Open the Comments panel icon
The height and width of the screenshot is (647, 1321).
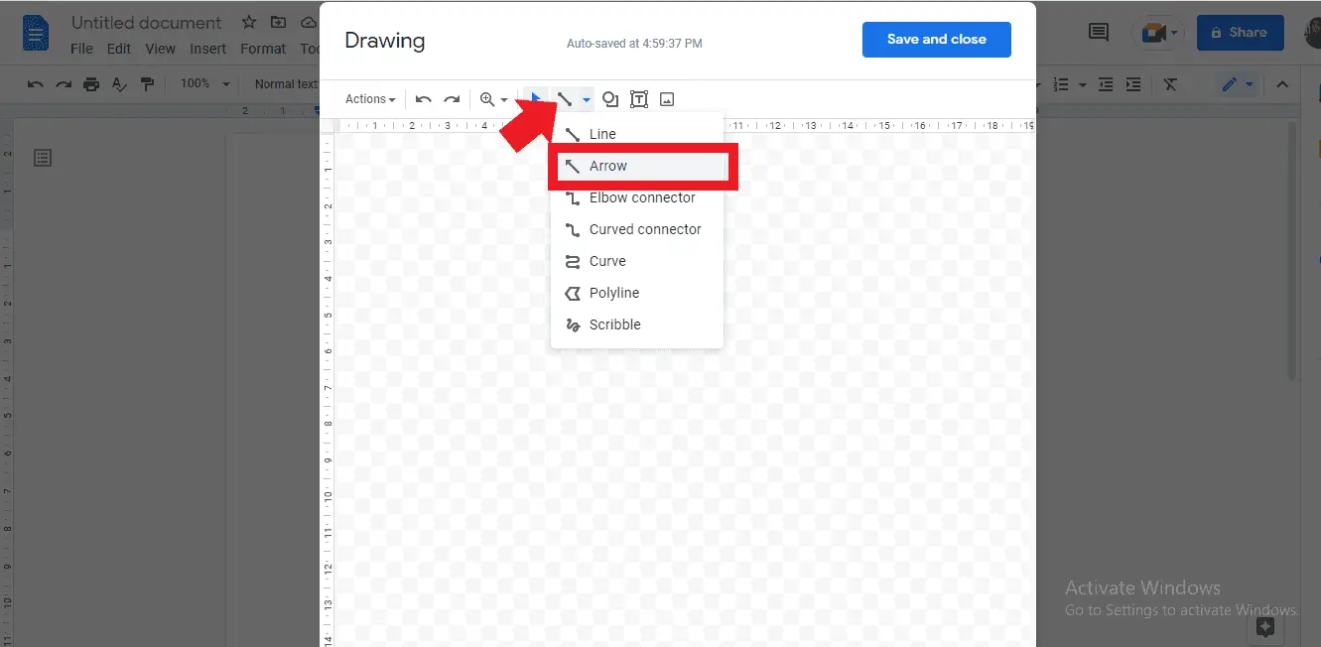point(1098,32)
